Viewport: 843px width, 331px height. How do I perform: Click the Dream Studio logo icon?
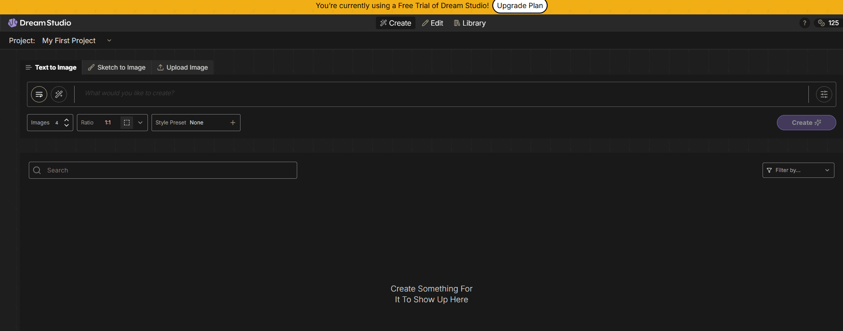(13, 23)
